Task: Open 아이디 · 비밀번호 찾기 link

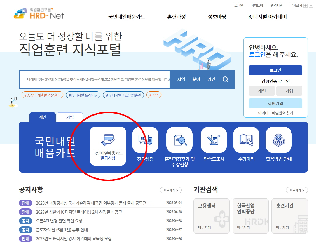Action: coord(275,113)
